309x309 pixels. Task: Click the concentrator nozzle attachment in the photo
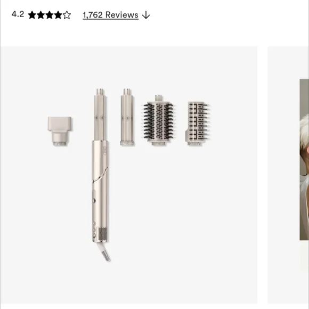(x=60, y=131)
